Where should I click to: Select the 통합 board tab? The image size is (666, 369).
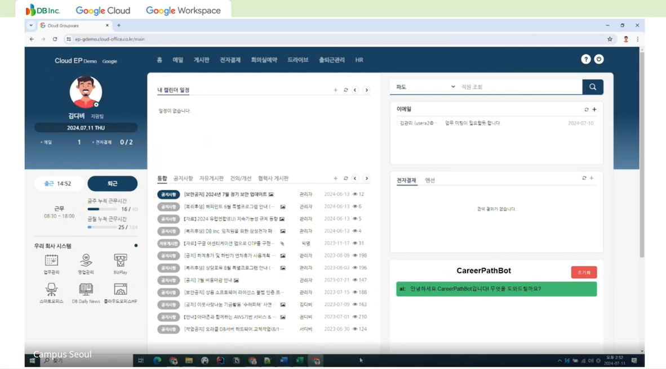click(162, 178)
